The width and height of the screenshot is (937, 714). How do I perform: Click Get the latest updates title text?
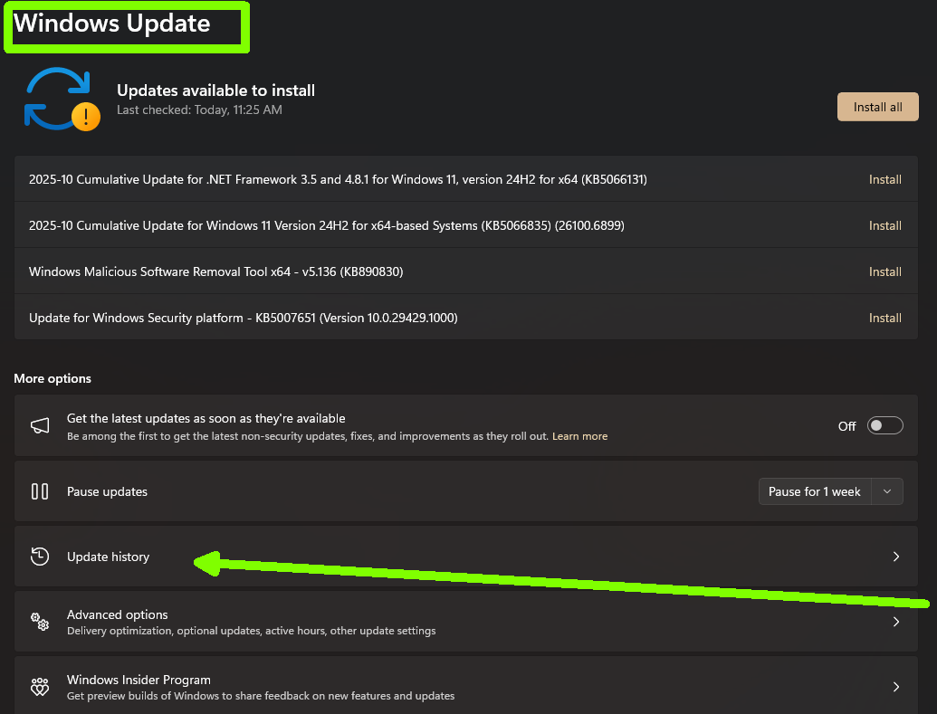coord(206,418)
